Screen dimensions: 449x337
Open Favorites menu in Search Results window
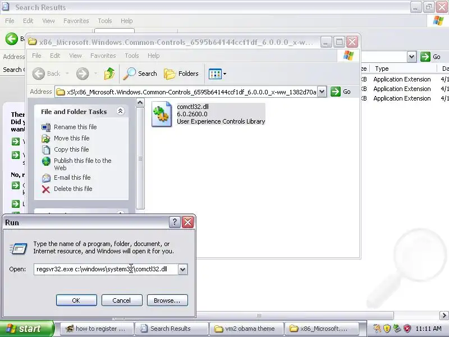point(76,21)
